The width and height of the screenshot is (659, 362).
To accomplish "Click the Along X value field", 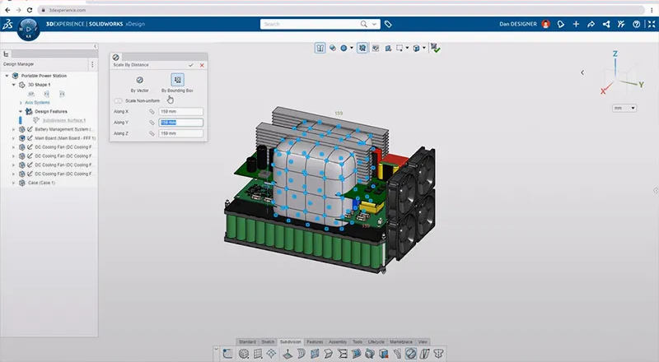I will [x=180, y=112].
